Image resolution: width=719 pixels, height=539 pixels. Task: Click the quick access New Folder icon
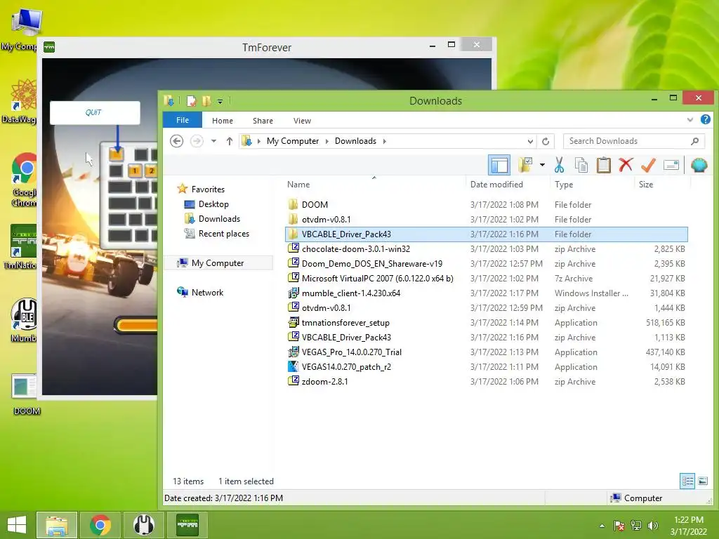pos(206,101)
